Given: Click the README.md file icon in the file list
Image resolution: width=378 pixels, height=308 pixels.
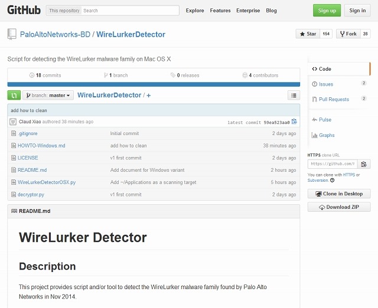Looking at the screenshot, I should click(x=14, y=170).
